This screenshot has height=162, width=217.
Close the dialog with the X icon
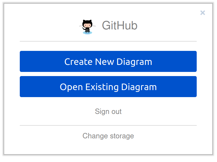[x=203, y=13]
